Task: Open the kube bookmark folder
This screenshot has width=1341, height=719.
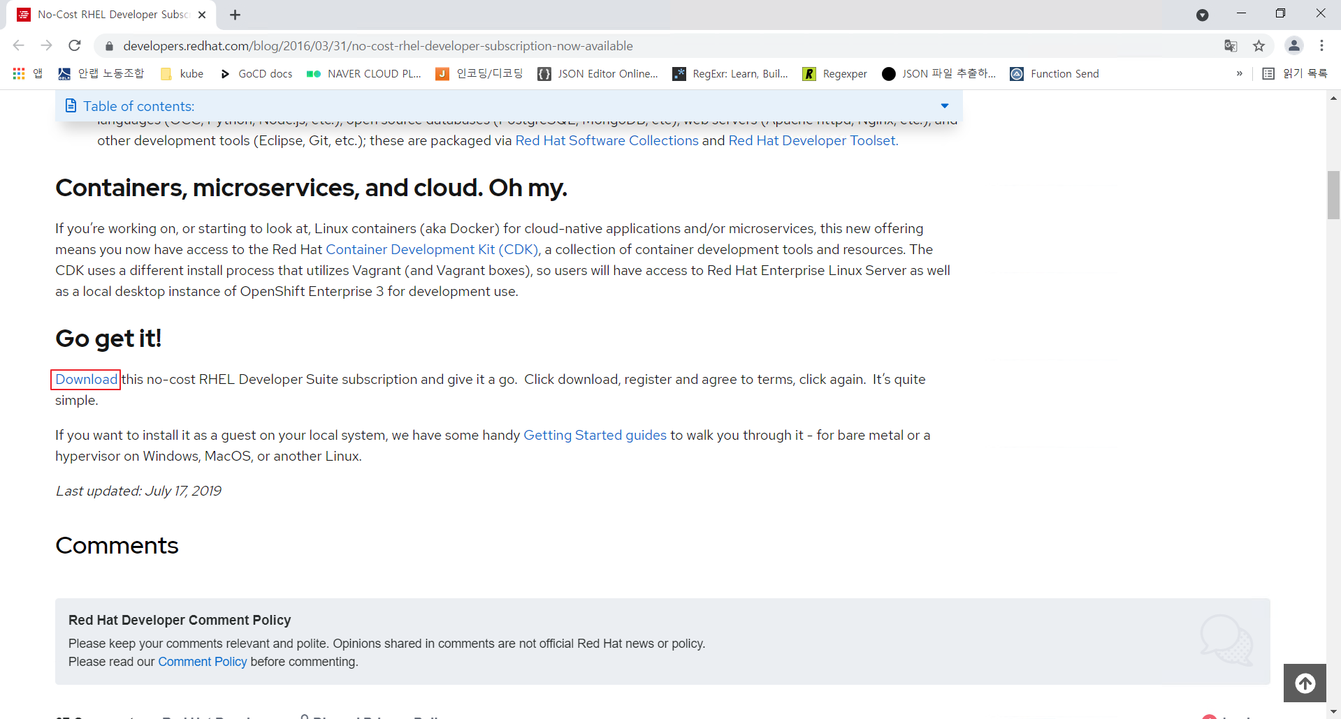Action: (x=182, y=73)
